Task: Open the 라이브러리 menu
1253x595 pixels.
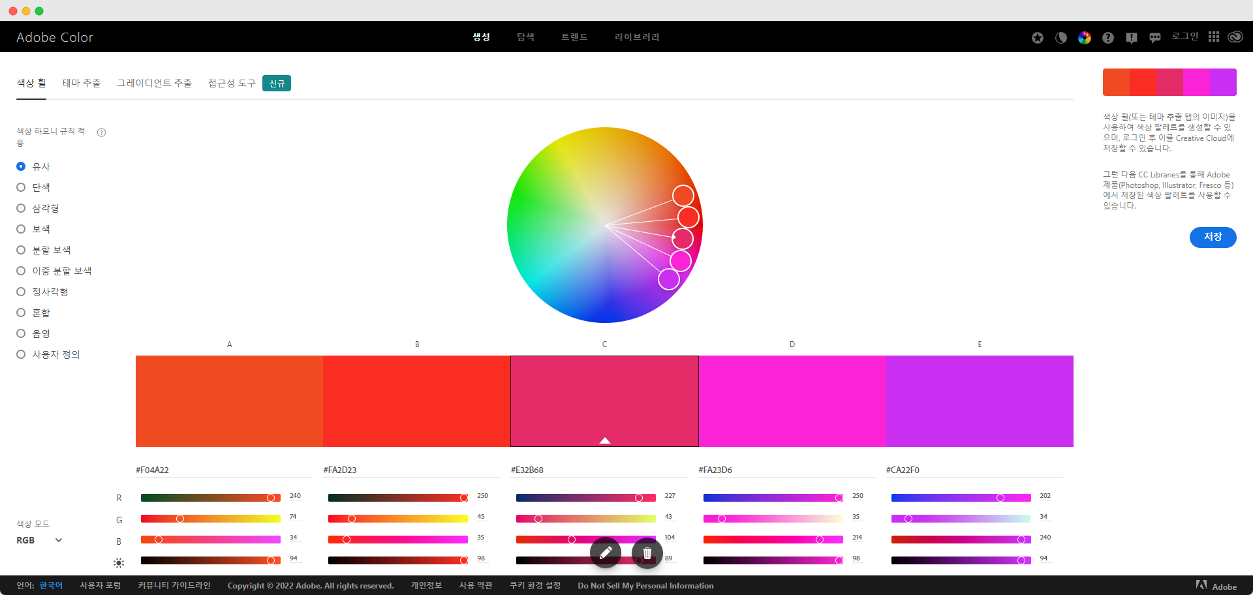Action: [637, 37]
